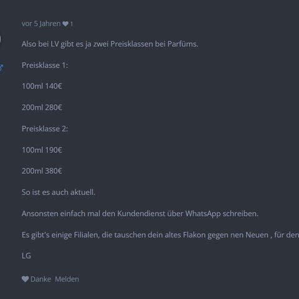Click the heart icon next to Danke
Image resolution: width=299 pixels, height=299 pixels.
(25, 279)
